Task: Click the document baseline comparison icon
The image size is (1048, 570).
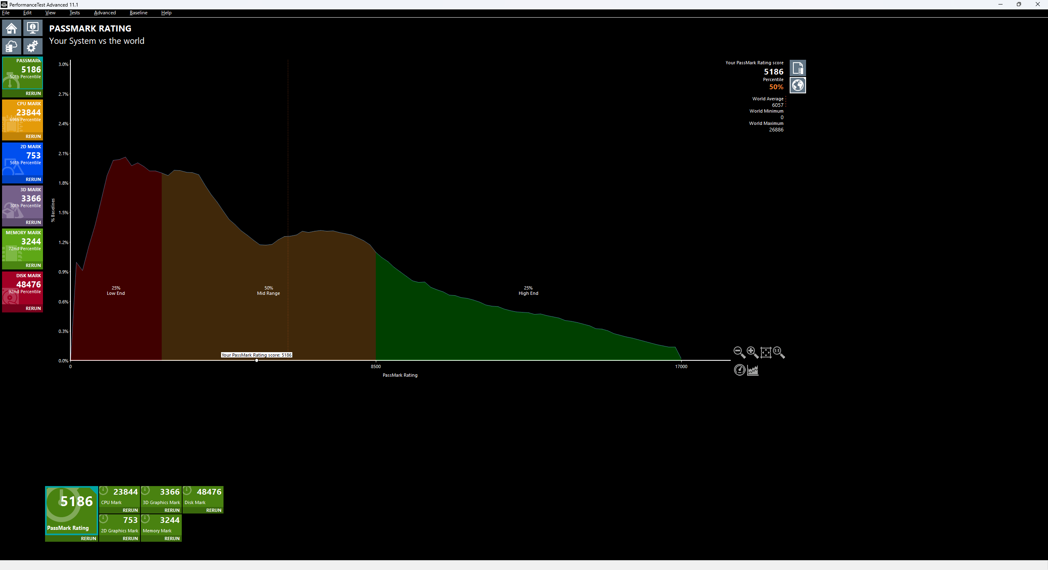Action: (x=797, y=68)
